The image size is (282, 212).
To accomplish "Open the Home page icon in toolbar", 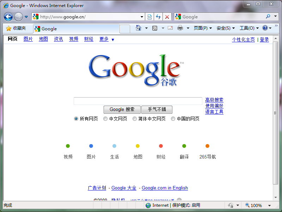I will click(x=139, y=28).
